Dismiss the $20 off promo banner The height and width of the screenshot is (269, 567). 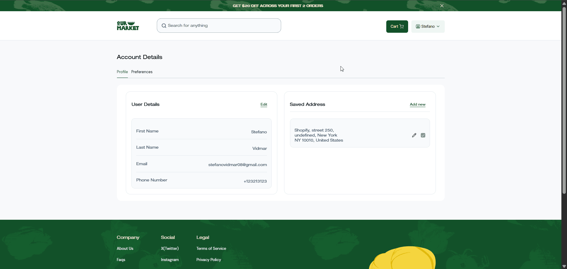click(442, 6)
